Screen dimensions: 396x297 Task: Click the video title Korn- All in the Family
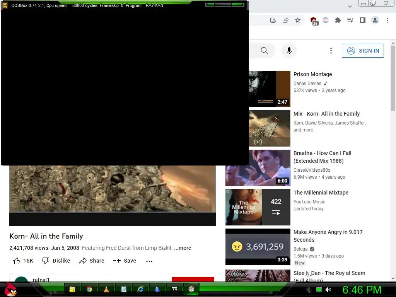(x=46, y=236)
